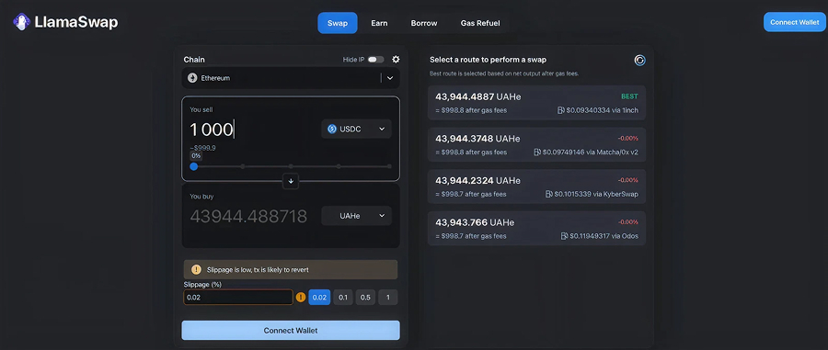Click the $0.1015339 via KyberSwap text
Viewport: 828px width, 350px height.
[596, 194]
